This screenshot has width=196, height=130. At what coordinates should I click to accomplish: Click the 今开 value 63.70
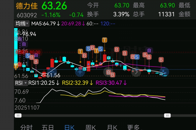[122, 6]
